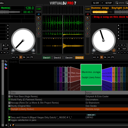Screen dimensions: 128x128
Task: Toggle checkbox for 'niggas satisfaction in paris'
Action: 9,120
